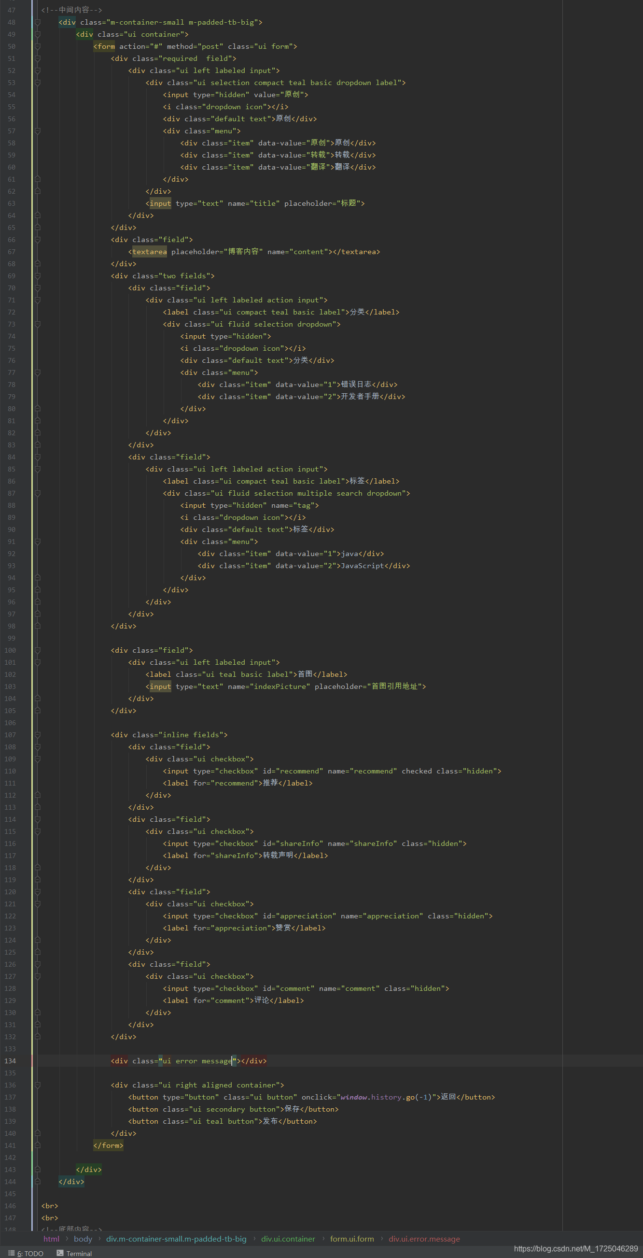Click the Terminal icon in bottom bar

(x=60, y=1253)
